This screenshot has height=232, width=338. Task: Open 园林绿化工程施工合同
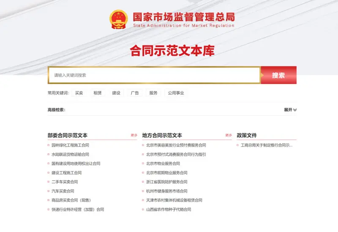point(70,145)
